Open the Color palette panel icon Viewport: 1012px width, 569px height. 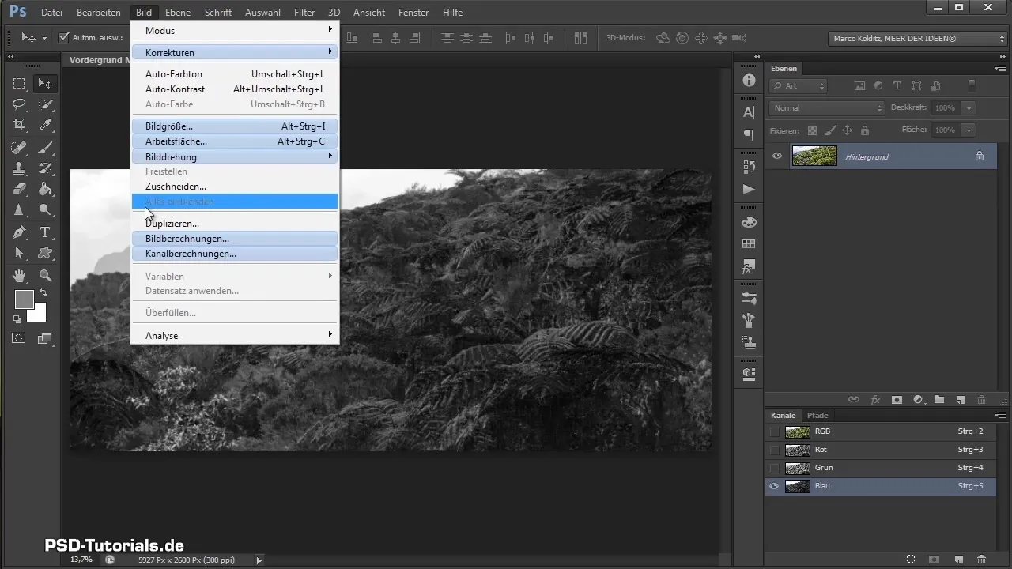tap(749, 222)
